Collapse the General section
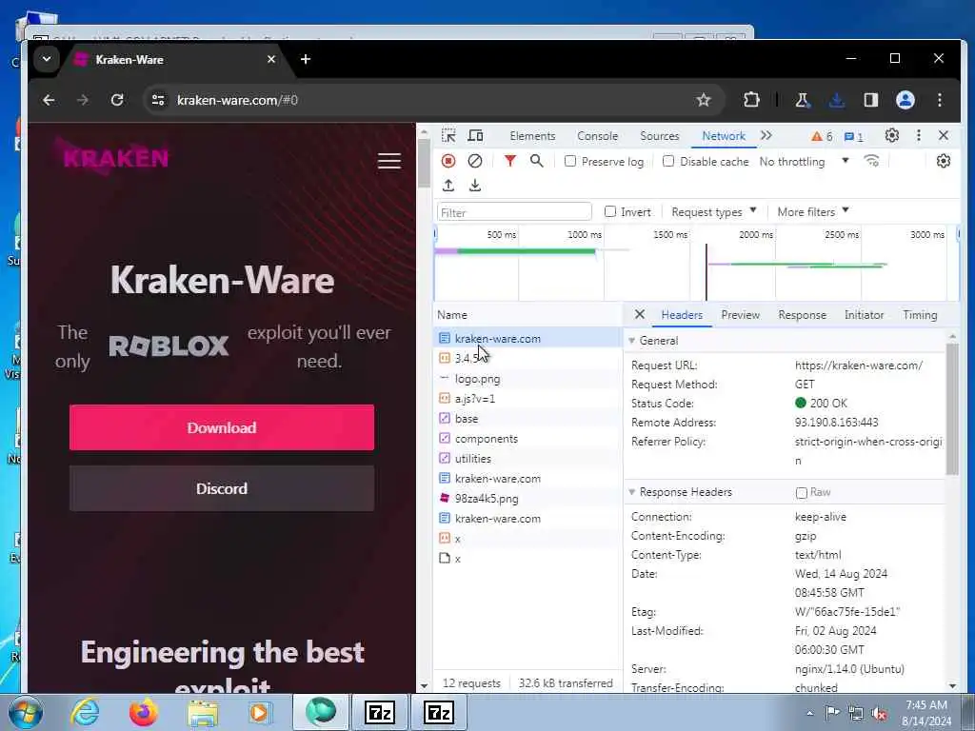The height and width of the screenshot is (731, 975). (632, 341)
